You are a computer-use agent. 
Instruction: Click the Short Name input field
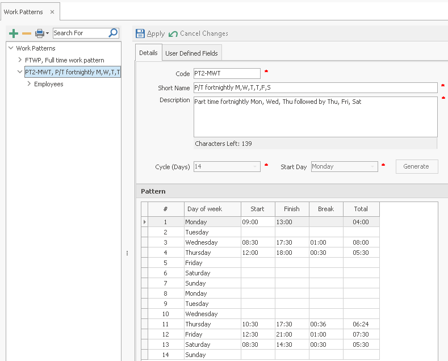(316, 87)
